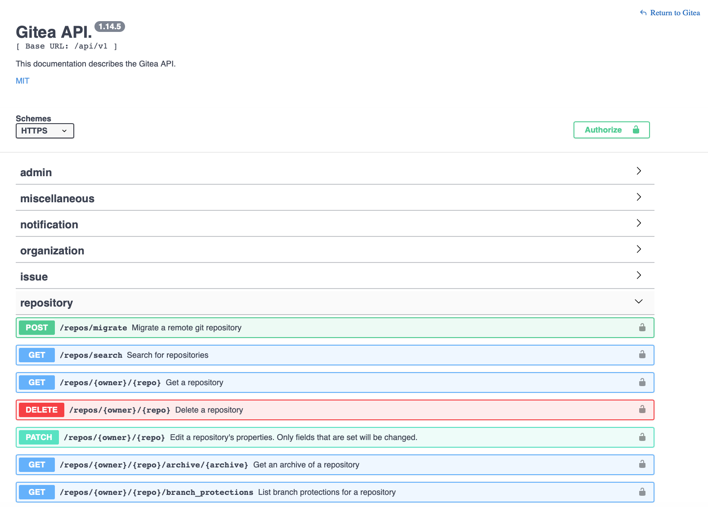Open the admin API section heading

[36, 173]
